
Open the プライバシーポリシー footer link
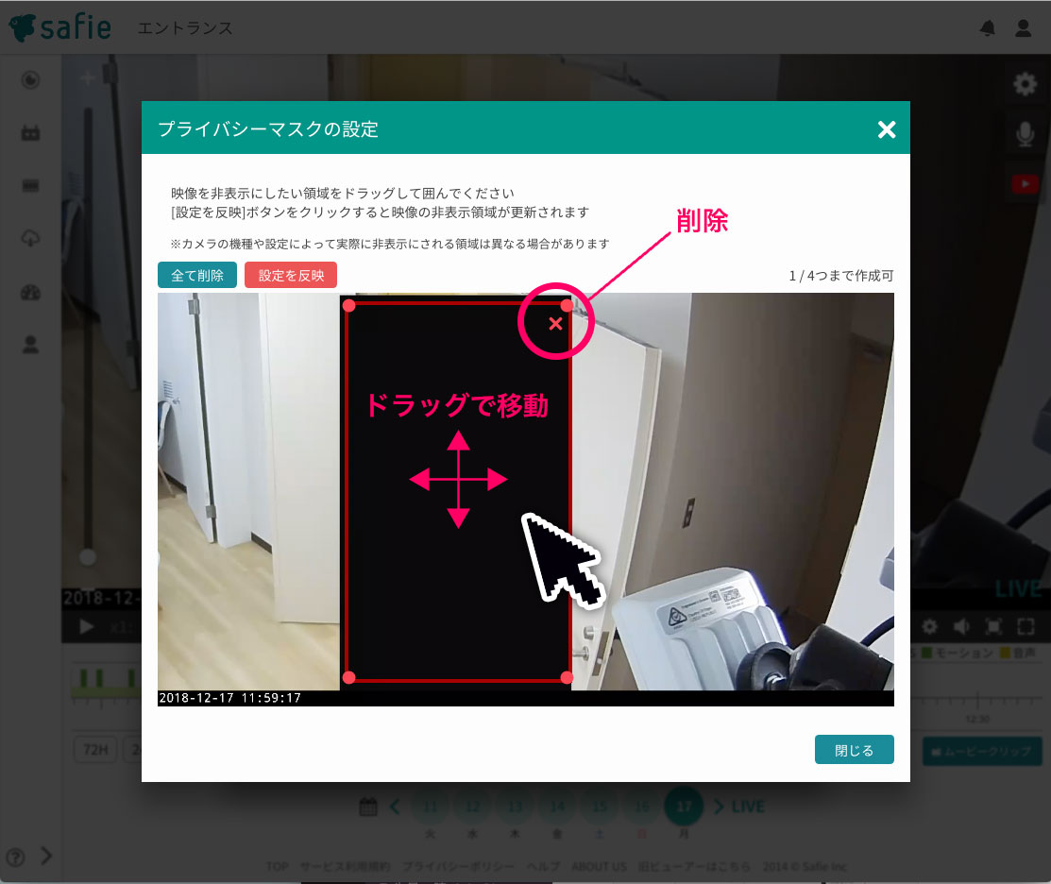(459, 867)
